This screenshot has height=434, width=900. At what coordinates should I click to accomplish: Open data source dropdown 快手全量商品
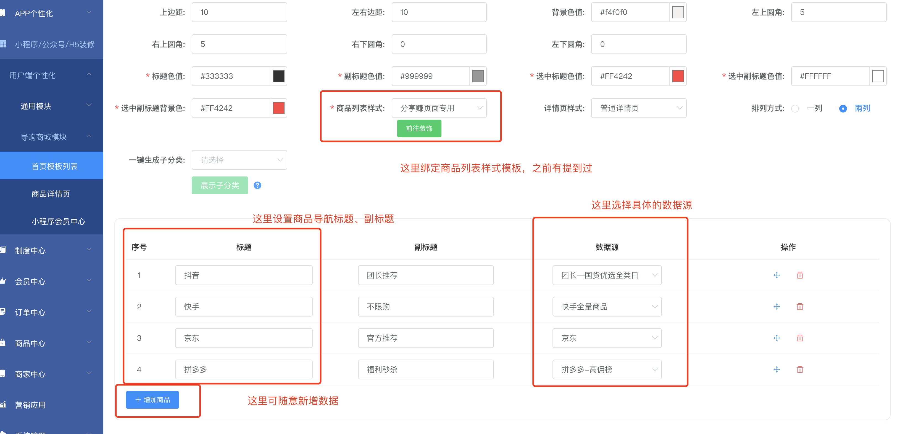(x=607, y=306)
